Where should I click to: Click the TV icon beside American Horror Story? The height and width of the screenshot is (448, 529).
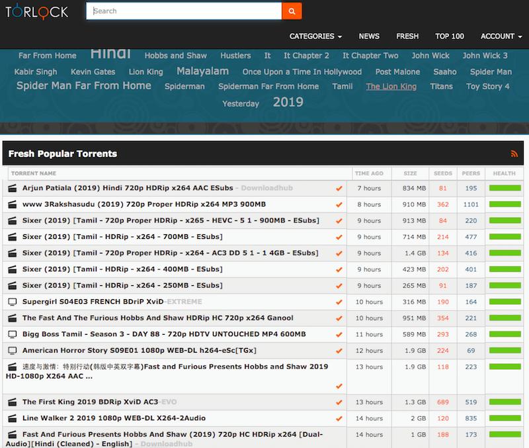pos(12,351)
